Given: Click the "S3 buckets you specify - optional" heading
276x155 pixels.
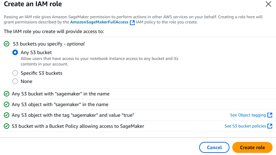Looking at the screenshot, I should pyautogui.click(x=49, y=44).
